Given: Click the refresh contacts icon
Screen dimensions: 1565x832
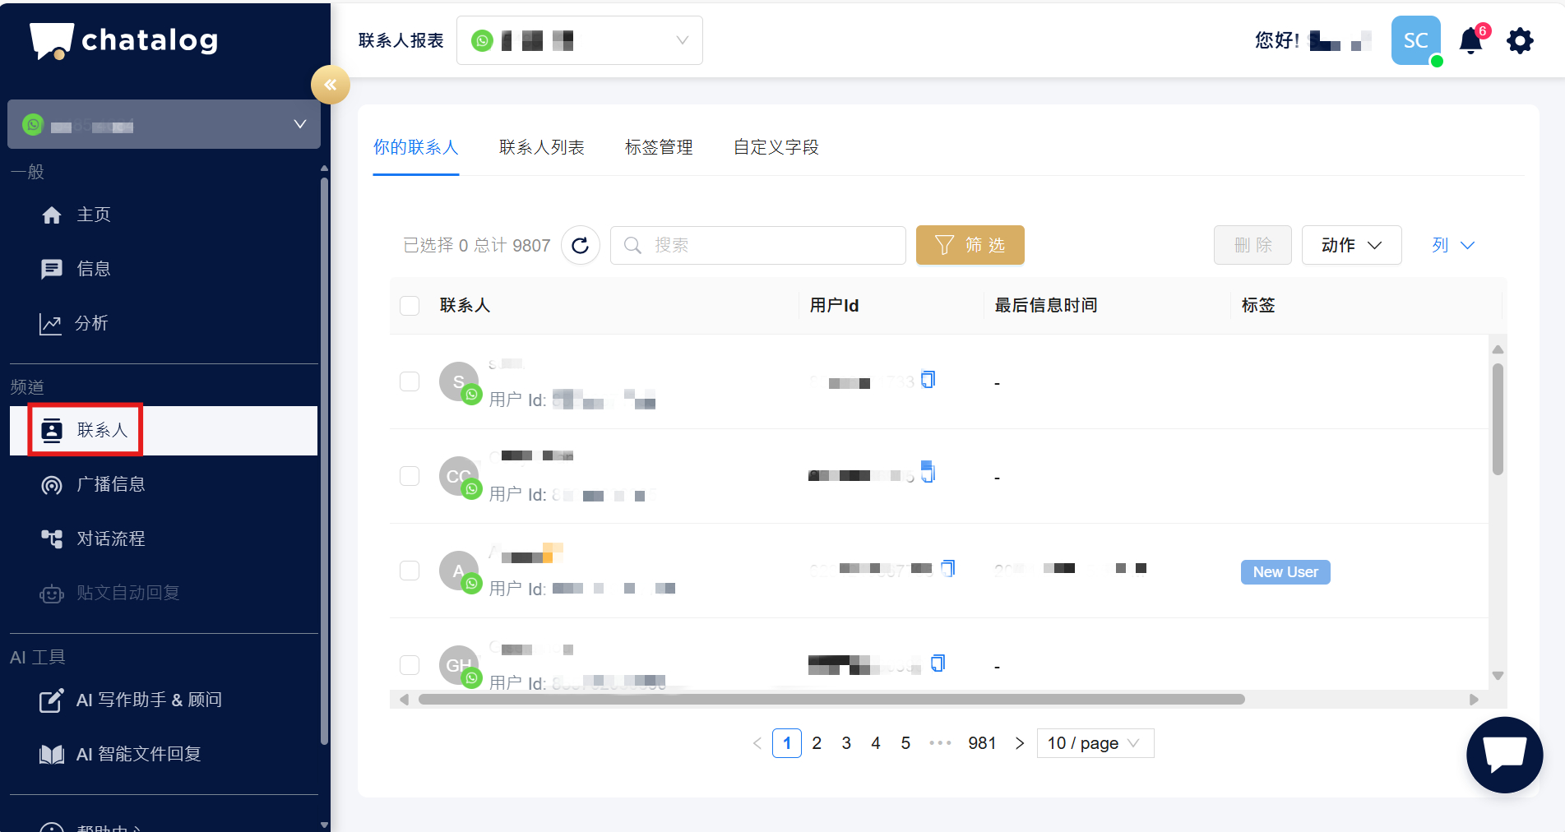Looking at the screenshot, I should tap(580, 245).
